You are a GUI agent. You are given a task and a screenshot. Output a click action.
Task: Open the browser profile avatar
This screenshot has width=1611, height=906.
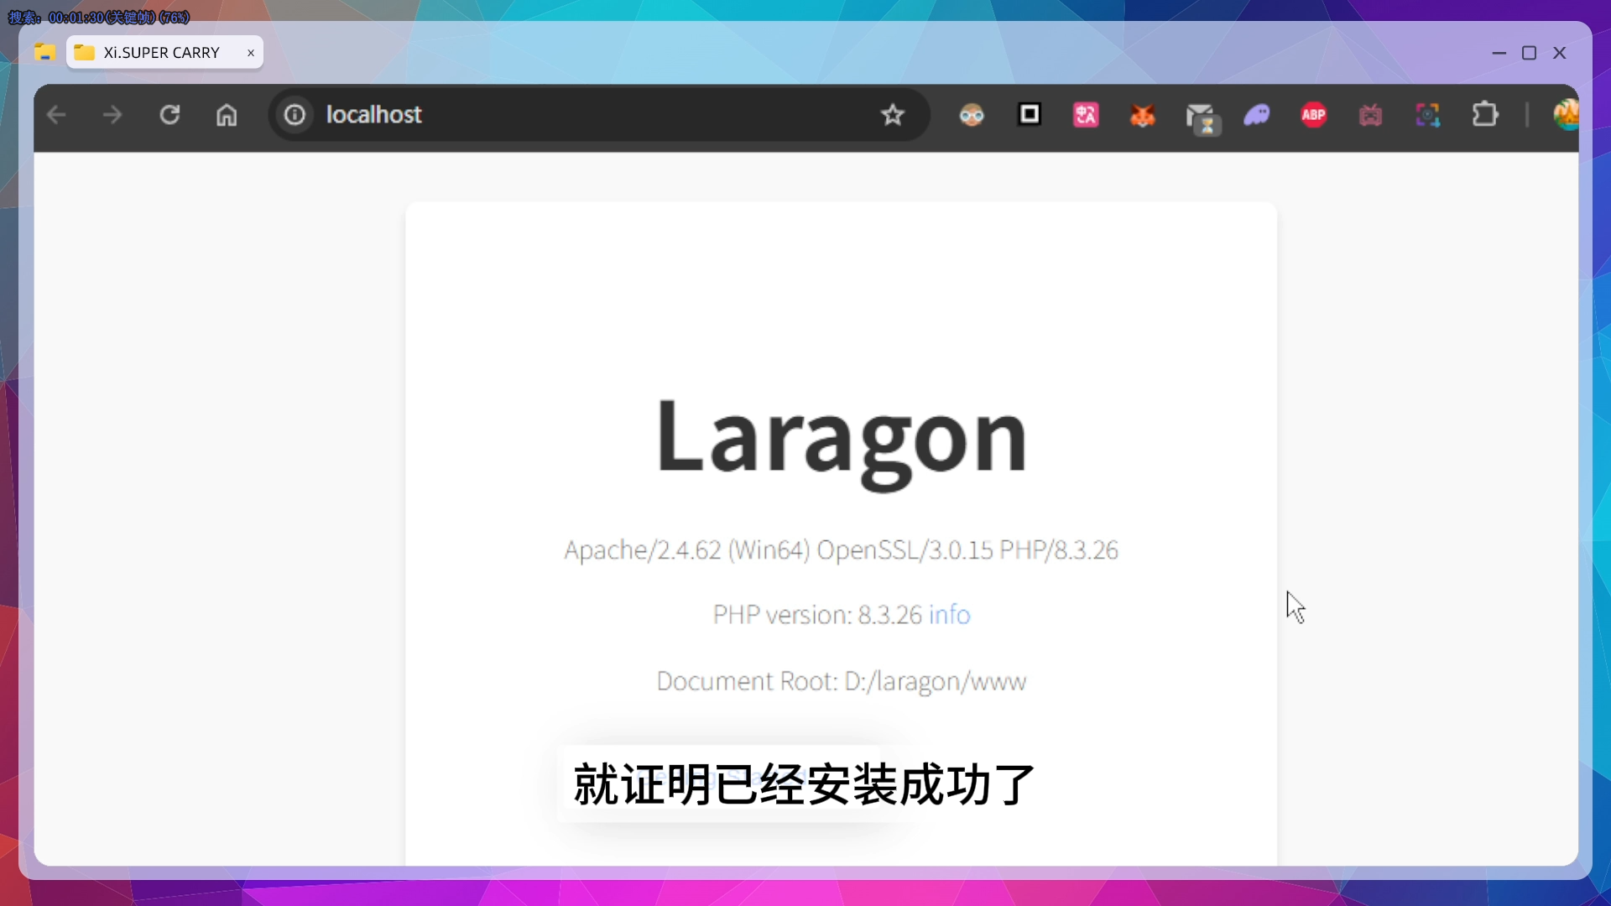pyautogui.click(x=1565, y=115)
